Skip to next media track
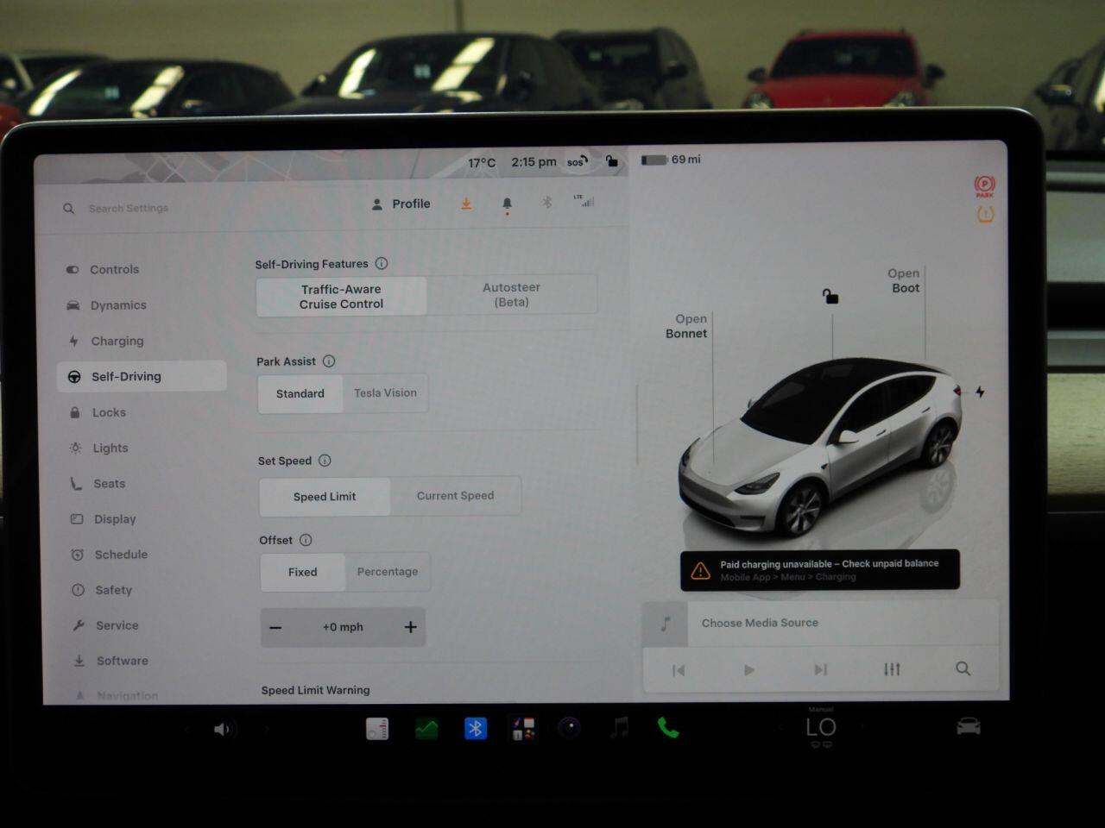The height and width of the screenshot is (828, 1105). click(x=820, y=669)
